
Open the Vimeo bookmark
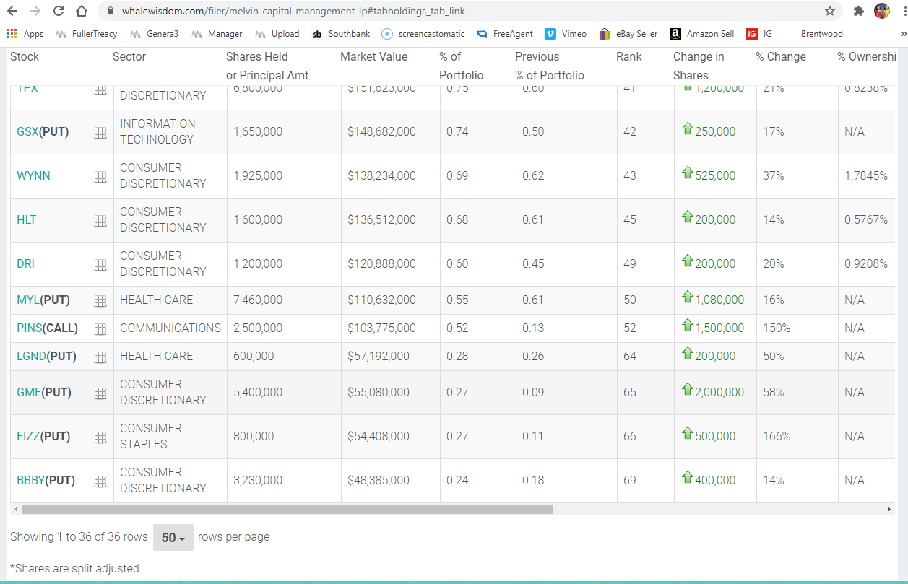pos(566,34)
